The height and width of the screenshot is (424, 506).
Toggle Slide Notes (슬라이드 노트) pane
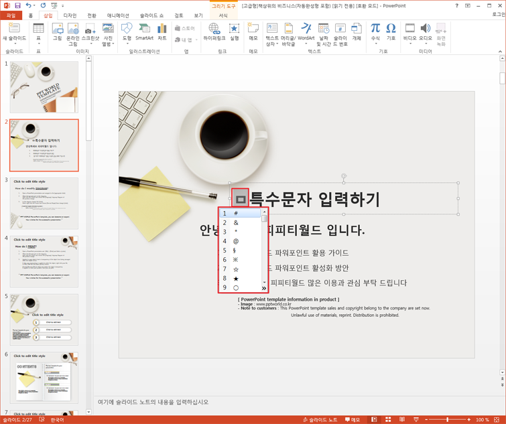click(320, 419)
